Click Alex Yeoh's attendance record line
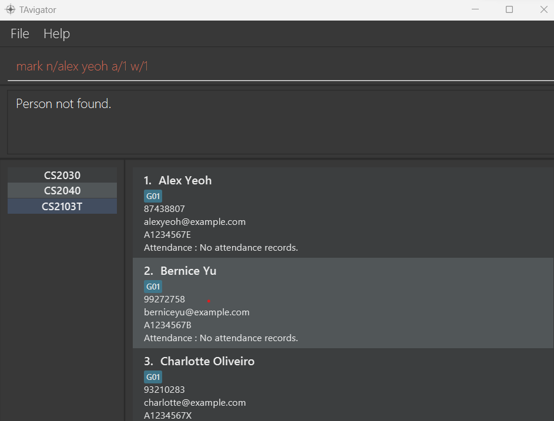554x421 pixels. pos(221,248)
